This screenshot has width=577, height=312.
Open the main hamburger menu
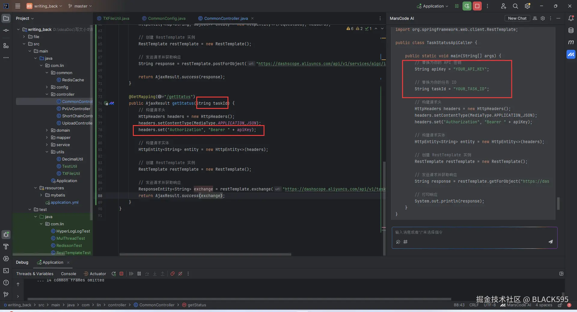tap(18, 6)
